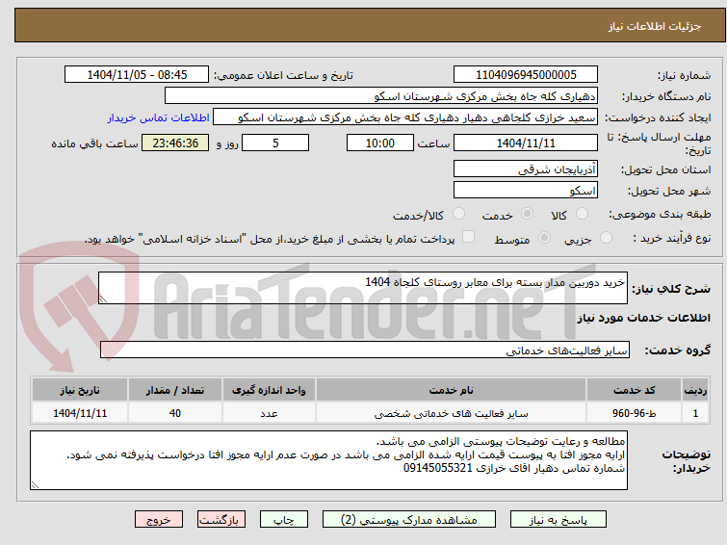Click the خروج exit button
The image size is (727, 545).
[159, 520]
